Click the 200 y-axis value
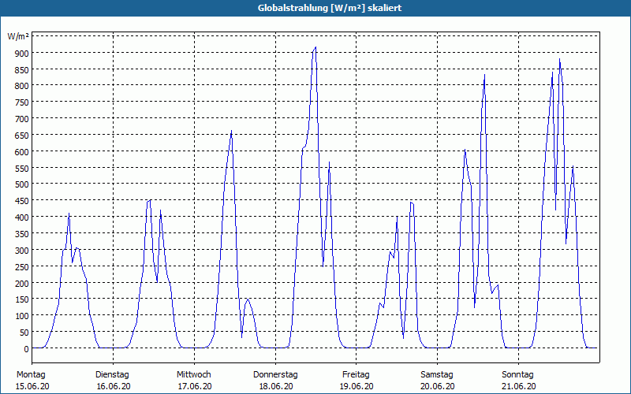 (x=22, y=284)
